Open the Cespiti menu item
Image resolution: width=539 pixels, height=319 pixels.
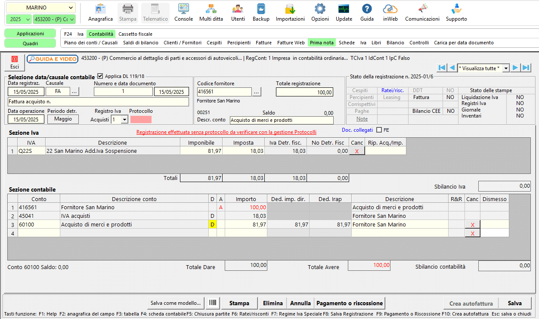(214, 43)
